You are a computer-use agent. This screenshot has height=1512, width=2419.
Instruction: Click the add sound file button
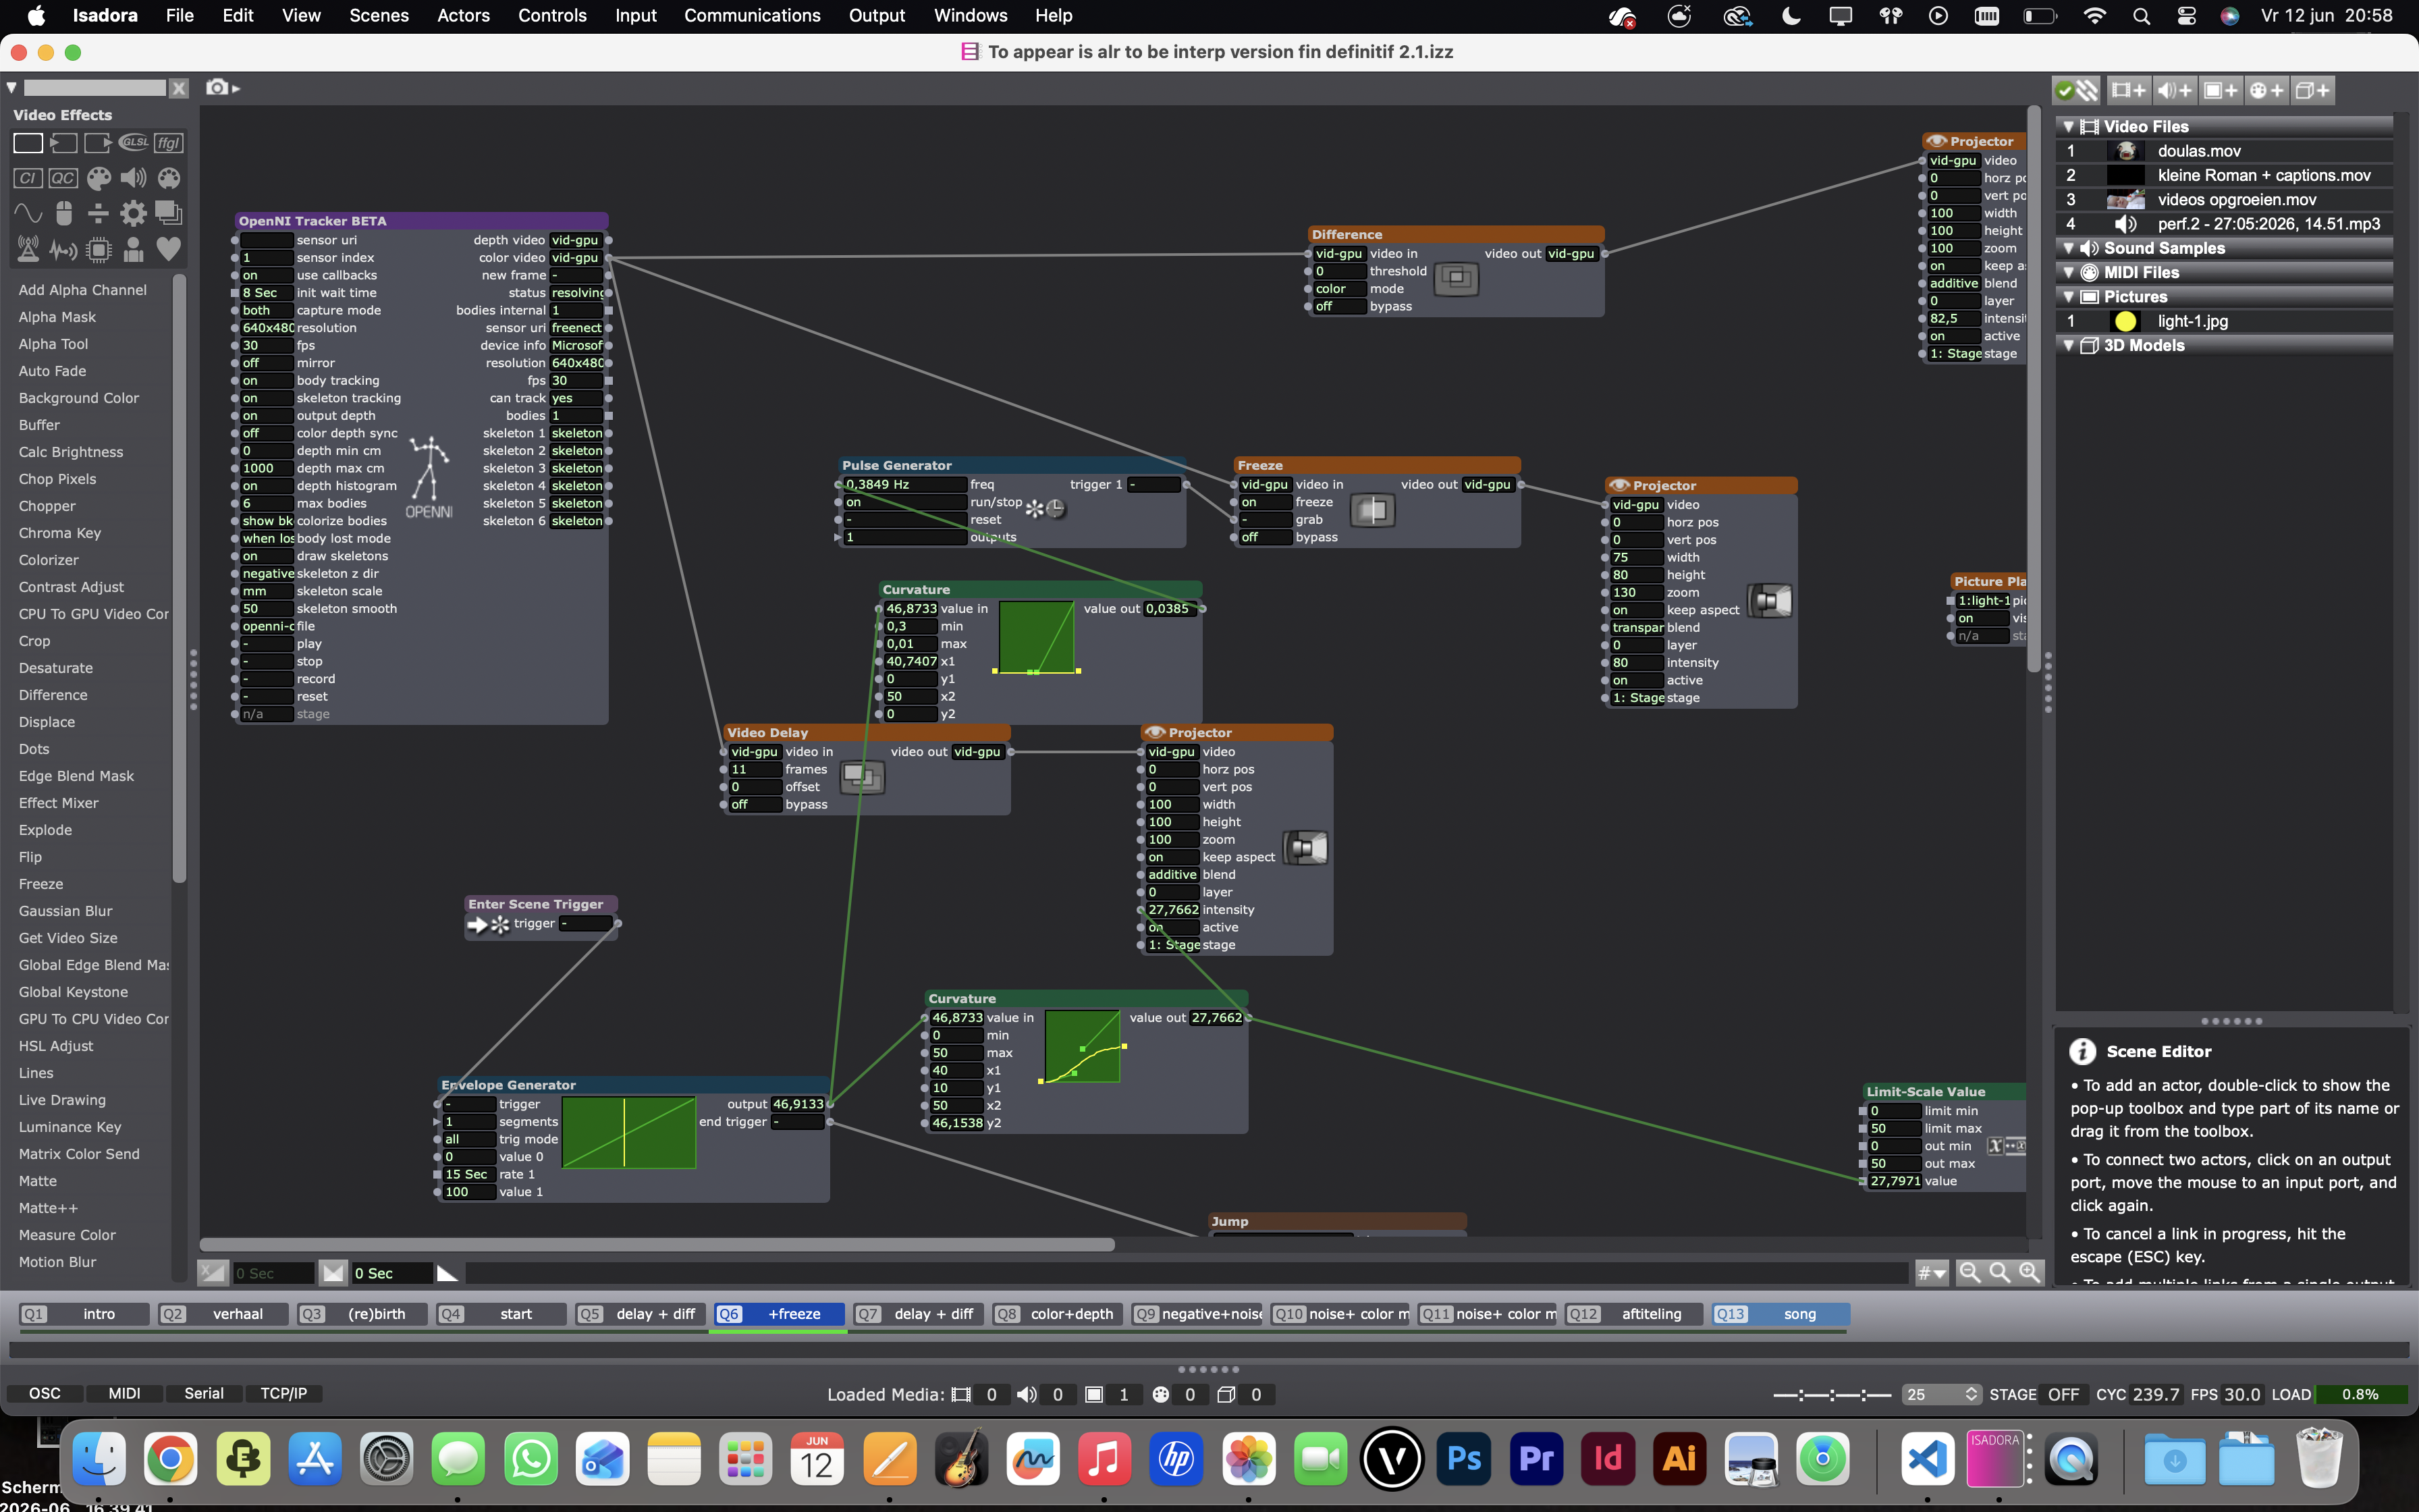[x=2174, y=90]
